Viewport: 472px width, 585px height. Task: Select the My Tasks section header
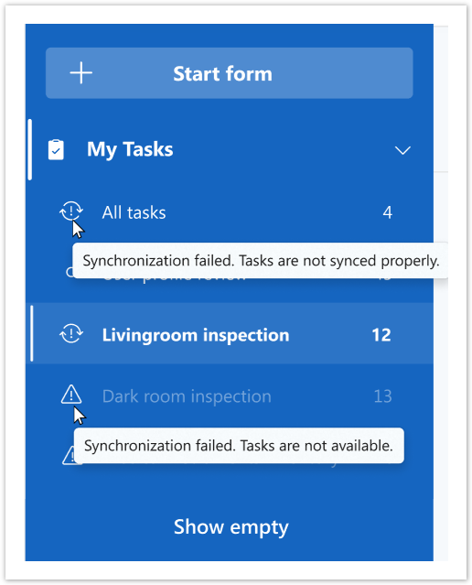pyautogui.click(x=230, y=150)
